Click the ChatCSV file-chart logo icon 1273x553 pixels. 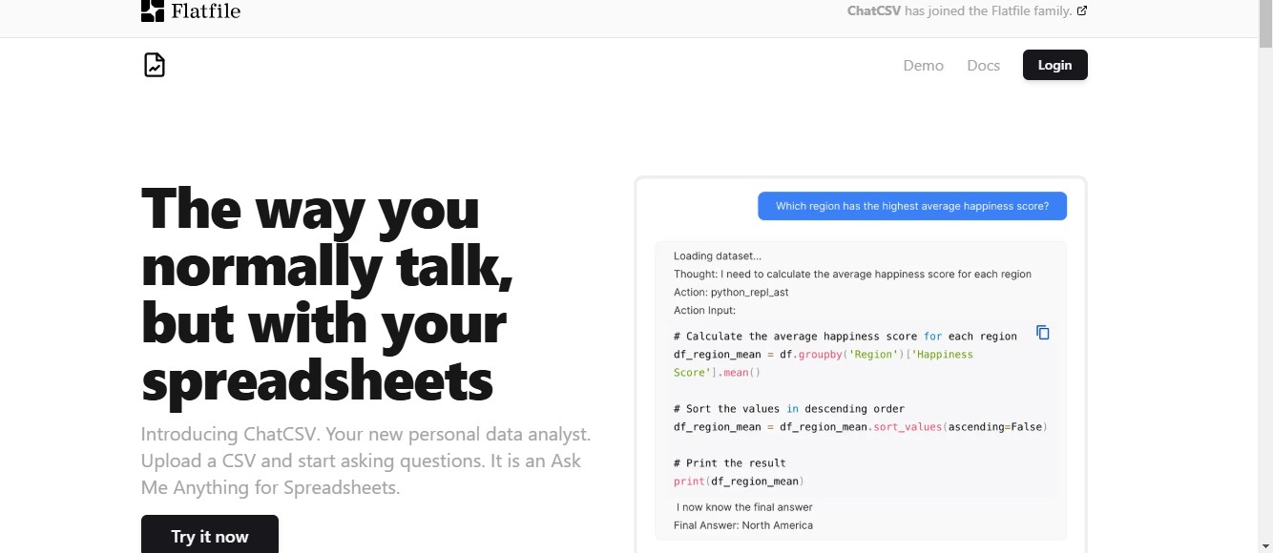point(155,65)
